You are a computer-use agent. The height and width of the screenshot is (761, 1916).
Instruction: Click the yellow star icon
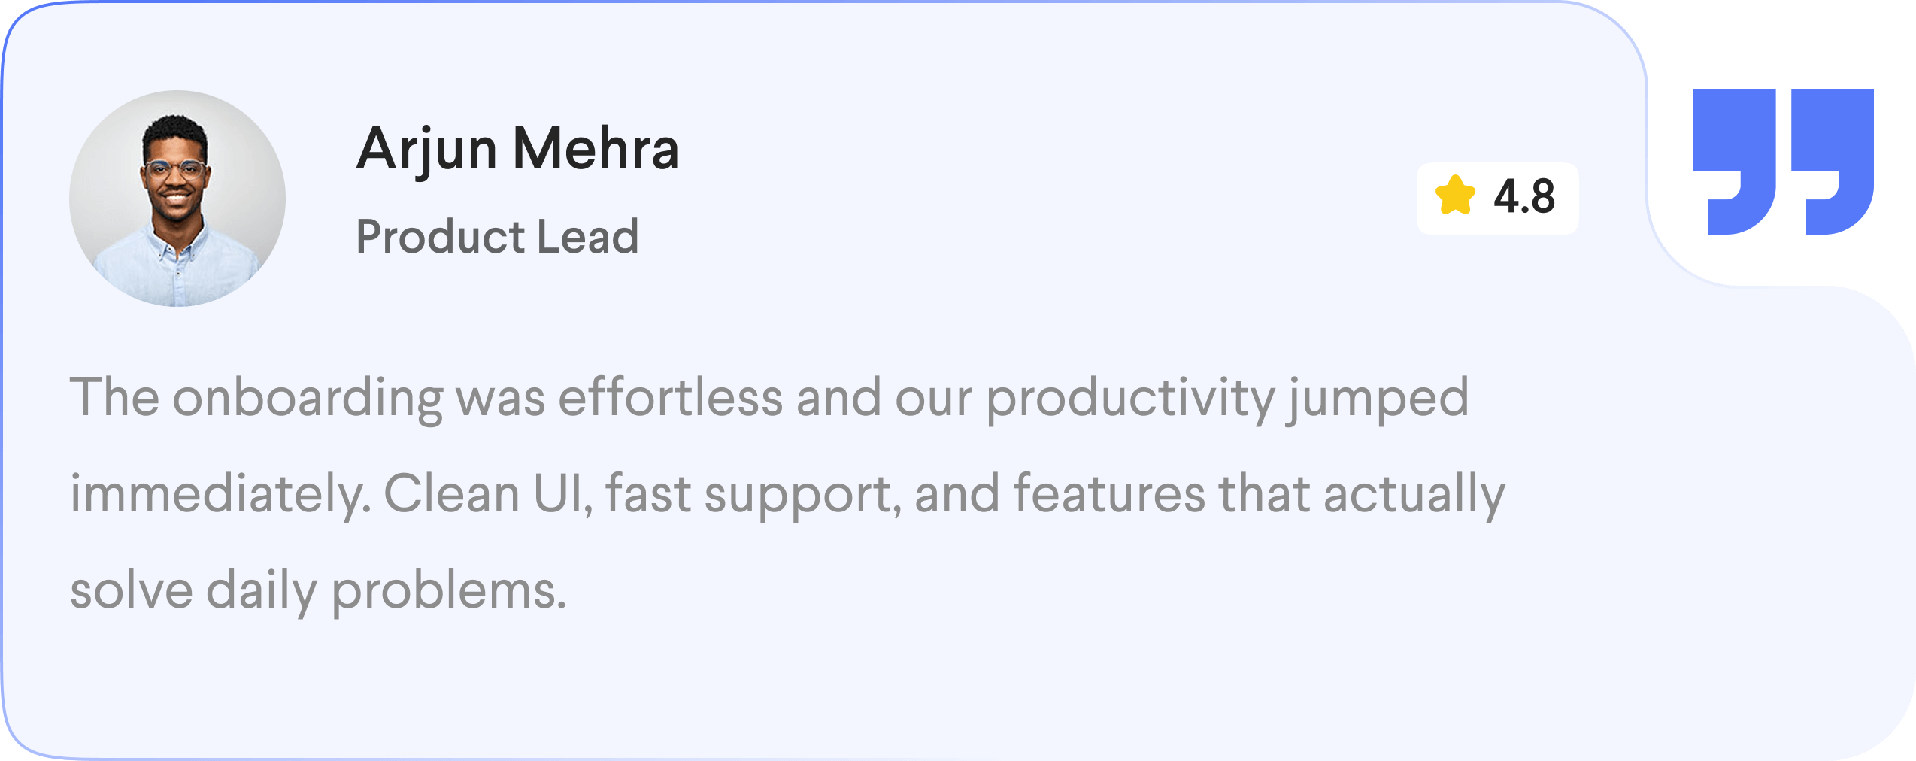pos(1455,196)
